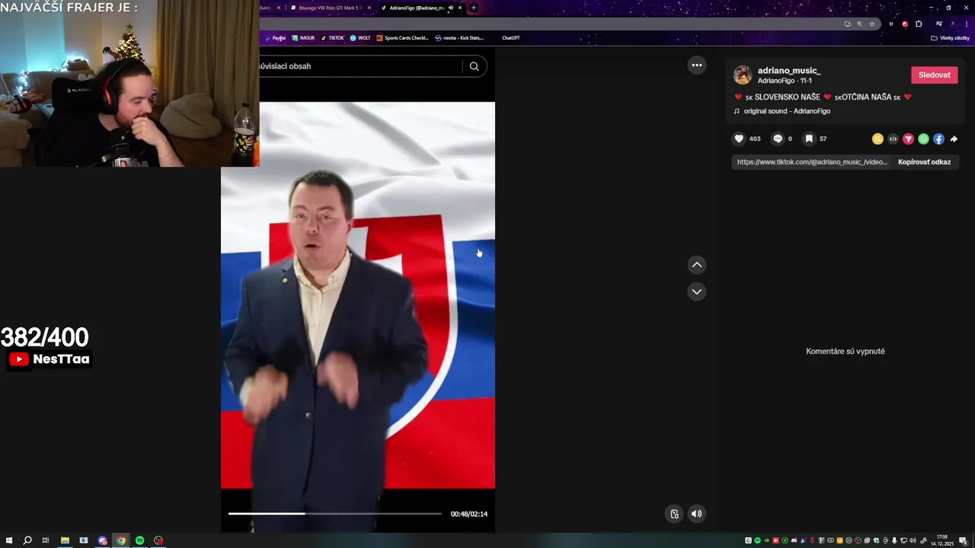Open the TIKTOK bookmark
This screenshot has height=548, width=975.
click(332, 38)
